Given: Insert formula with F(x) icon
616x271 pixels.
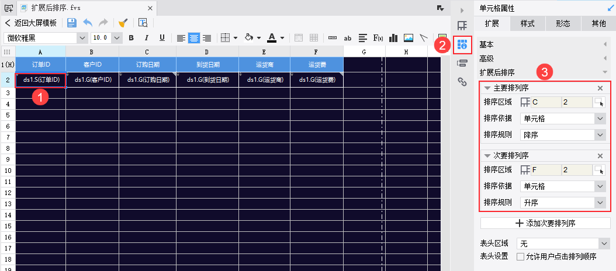Looking at the screenshot, I should 378,38.
